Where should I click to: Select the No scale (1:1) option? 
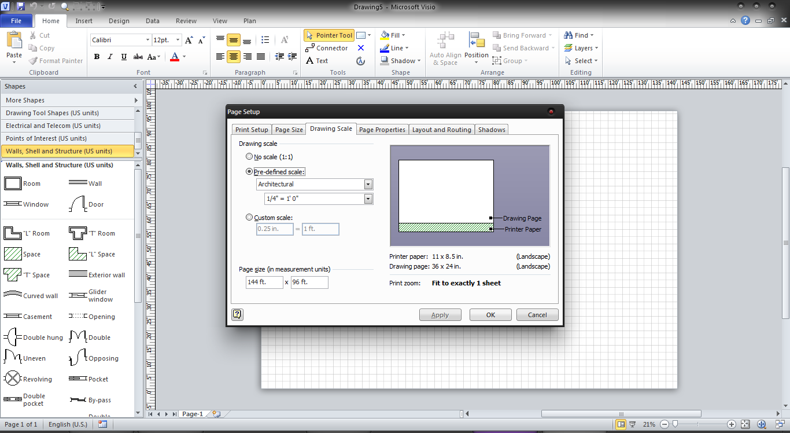coord(249,157)
